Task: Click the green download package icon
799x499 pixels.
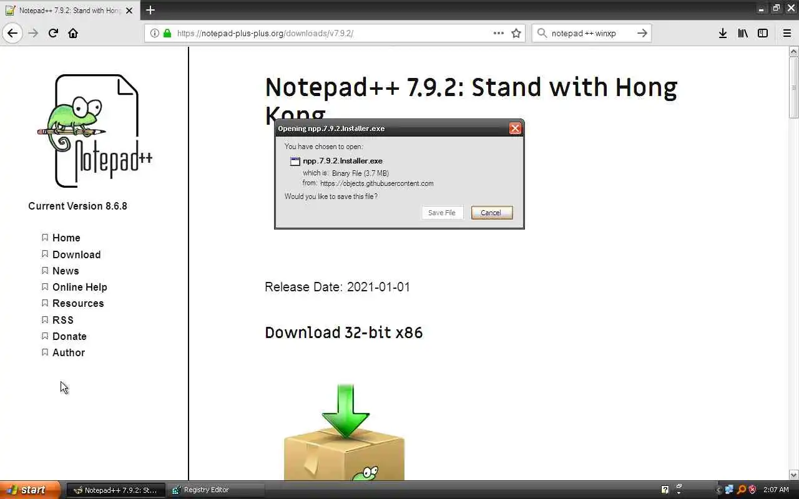Action: (344, 432)
